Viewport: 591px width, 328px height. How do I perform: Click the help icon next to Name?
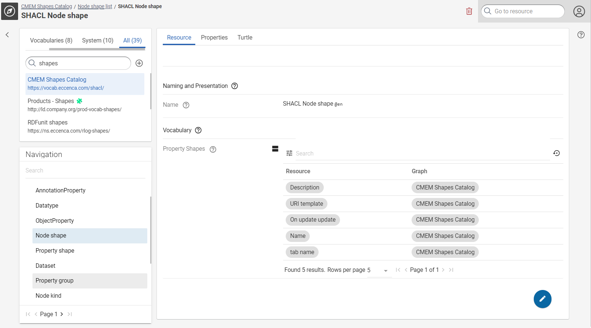pos(186,105)
